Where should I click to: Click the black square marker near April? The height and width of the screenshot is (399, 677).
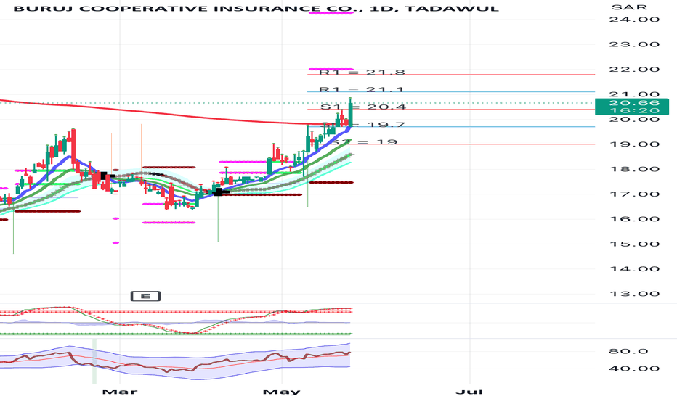click(x=219, y=192)
